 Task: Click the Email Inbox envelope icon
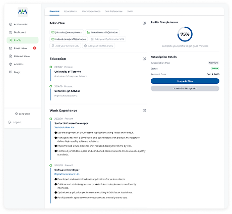pyautogui.click(x=11, y=48)
